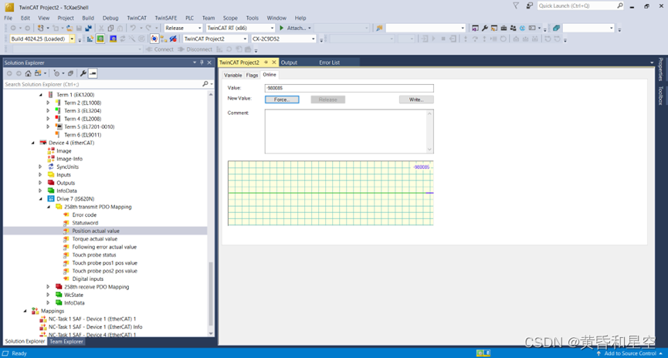The image size is (668, 358).
Task: Open the Scope menu
Action: point(230,18)
